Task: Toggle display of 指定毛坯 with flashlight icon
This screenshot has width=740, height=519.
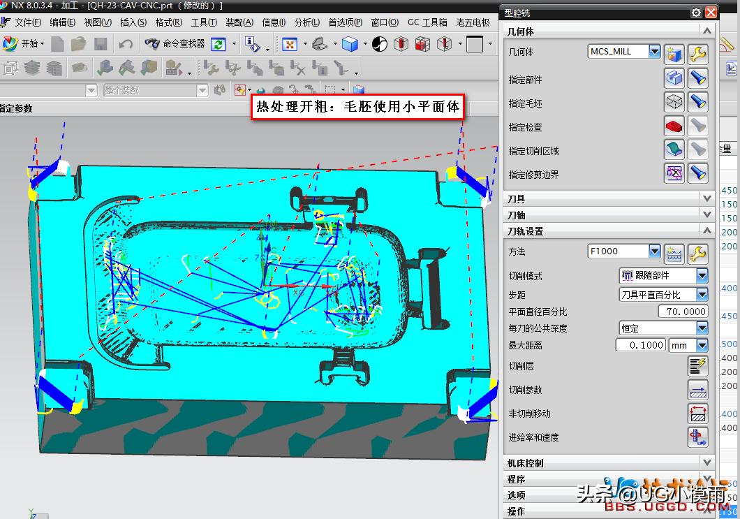Action: point(698,101)
